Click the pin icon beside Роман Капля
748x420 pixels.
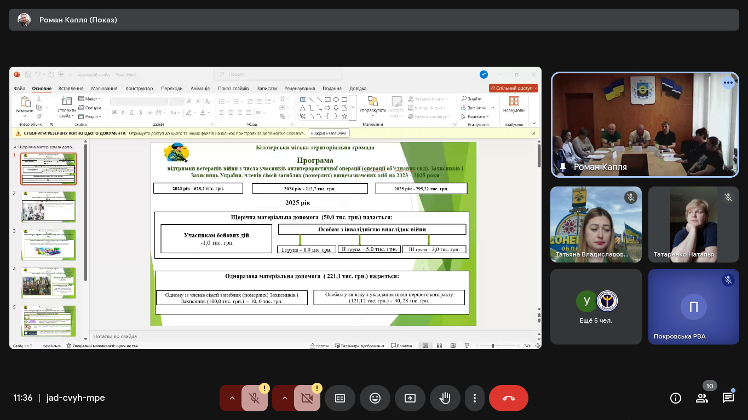pos(562,167)
